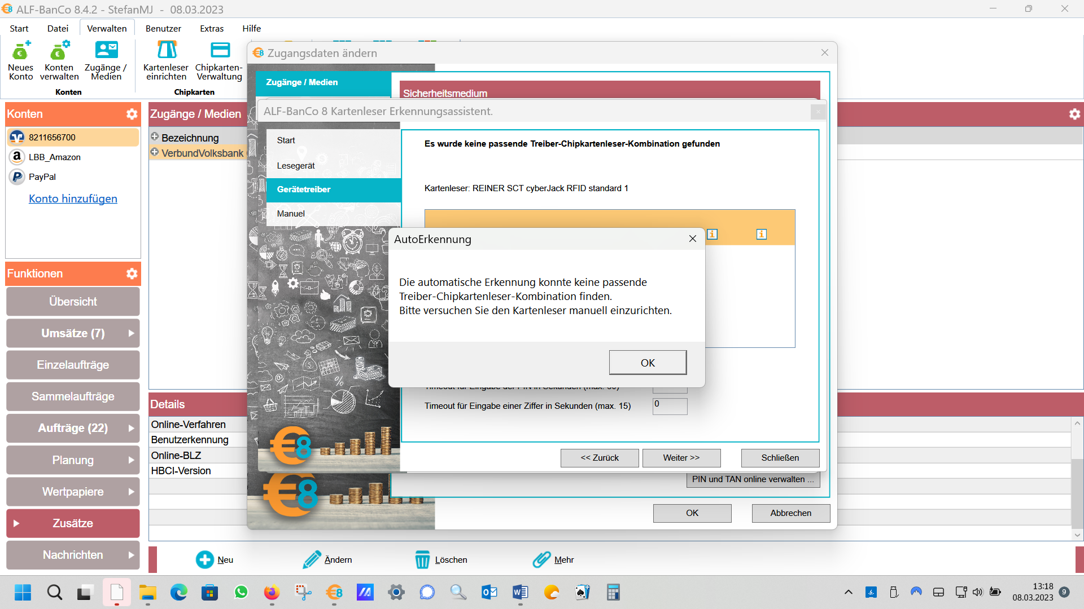Open Firefox from taskbar
This screenshot has height=609, width=1084.
point(272,592)
